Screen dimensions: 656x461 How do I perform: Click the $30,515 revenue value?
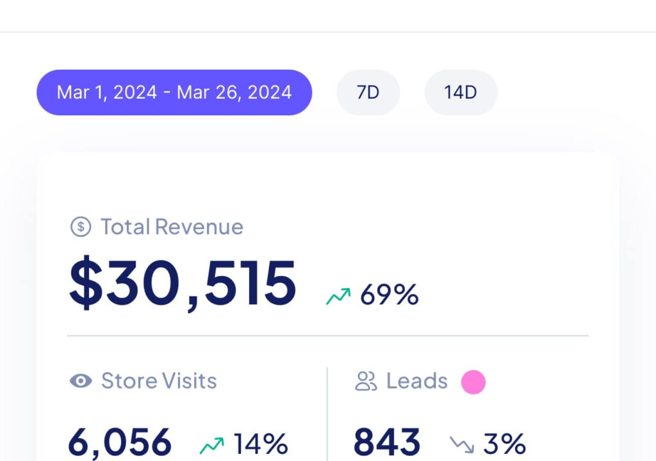[x=183, y=283]
